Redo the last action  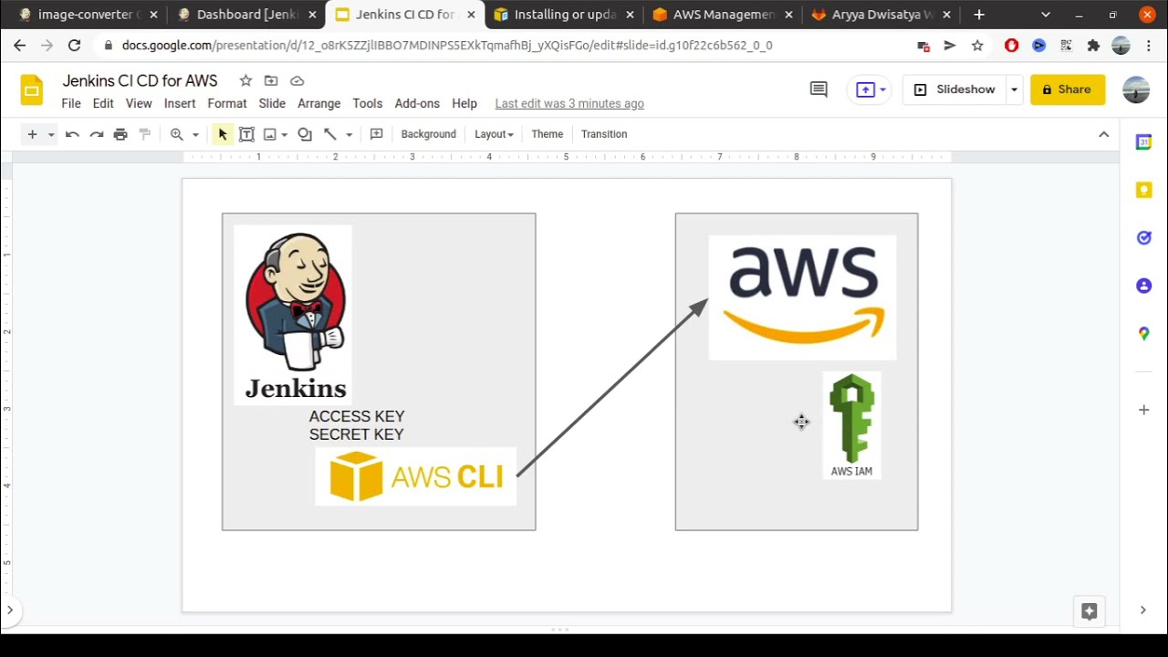pos(96,134)
